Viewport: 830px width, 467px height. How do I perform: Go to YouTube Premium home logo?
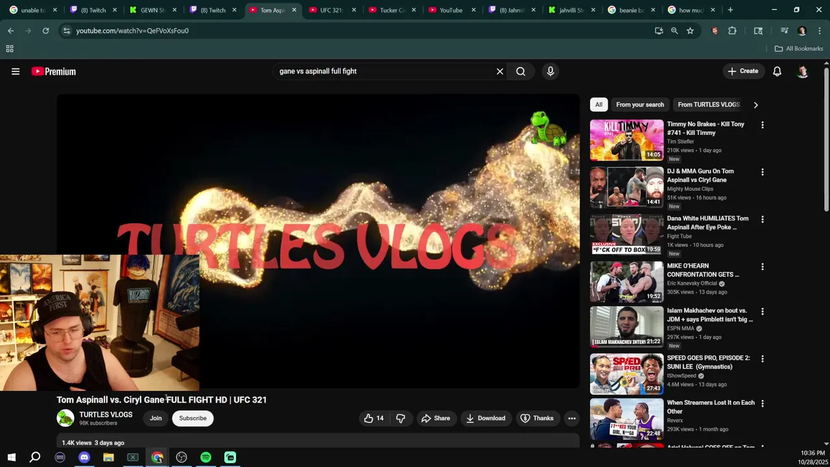point(54,71)
